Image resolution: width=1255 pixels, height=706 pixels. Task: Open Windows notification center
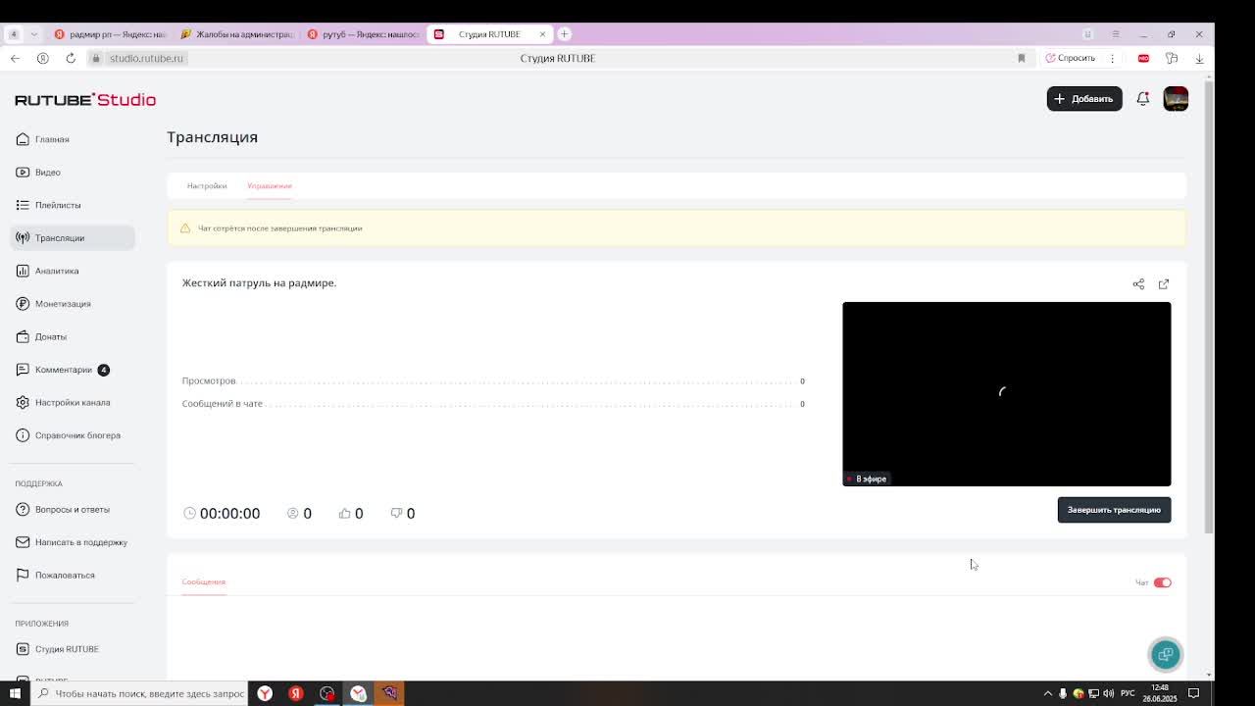point(1193,693)
